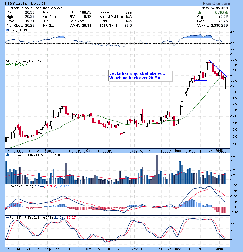Click the 'Annual Dividend:' label
Image resolution: width=243 pixels, height=252 pixels.
[x=111, y=17]
